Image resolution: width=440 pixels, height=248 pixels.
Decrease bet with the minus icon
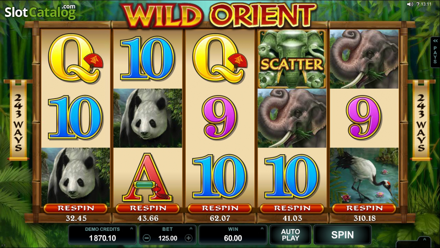click(146, 238)
